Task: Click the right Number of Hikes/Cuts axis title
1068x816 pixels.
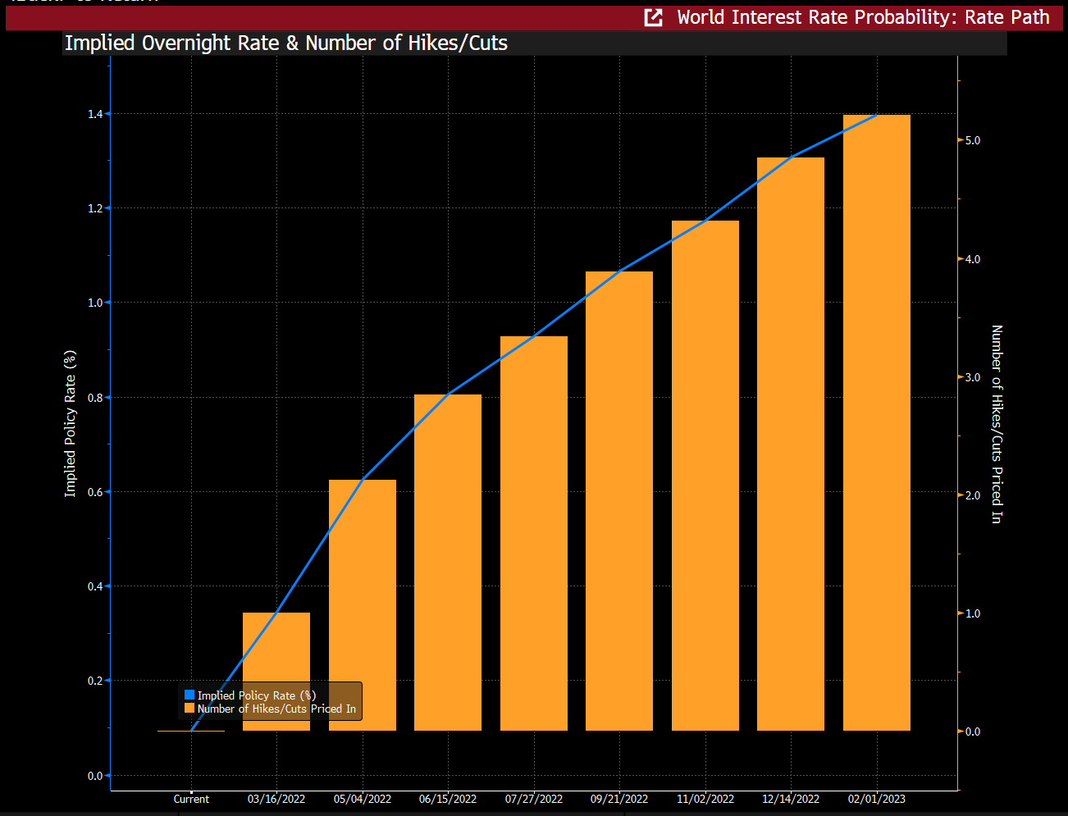Action: (997, 424)
